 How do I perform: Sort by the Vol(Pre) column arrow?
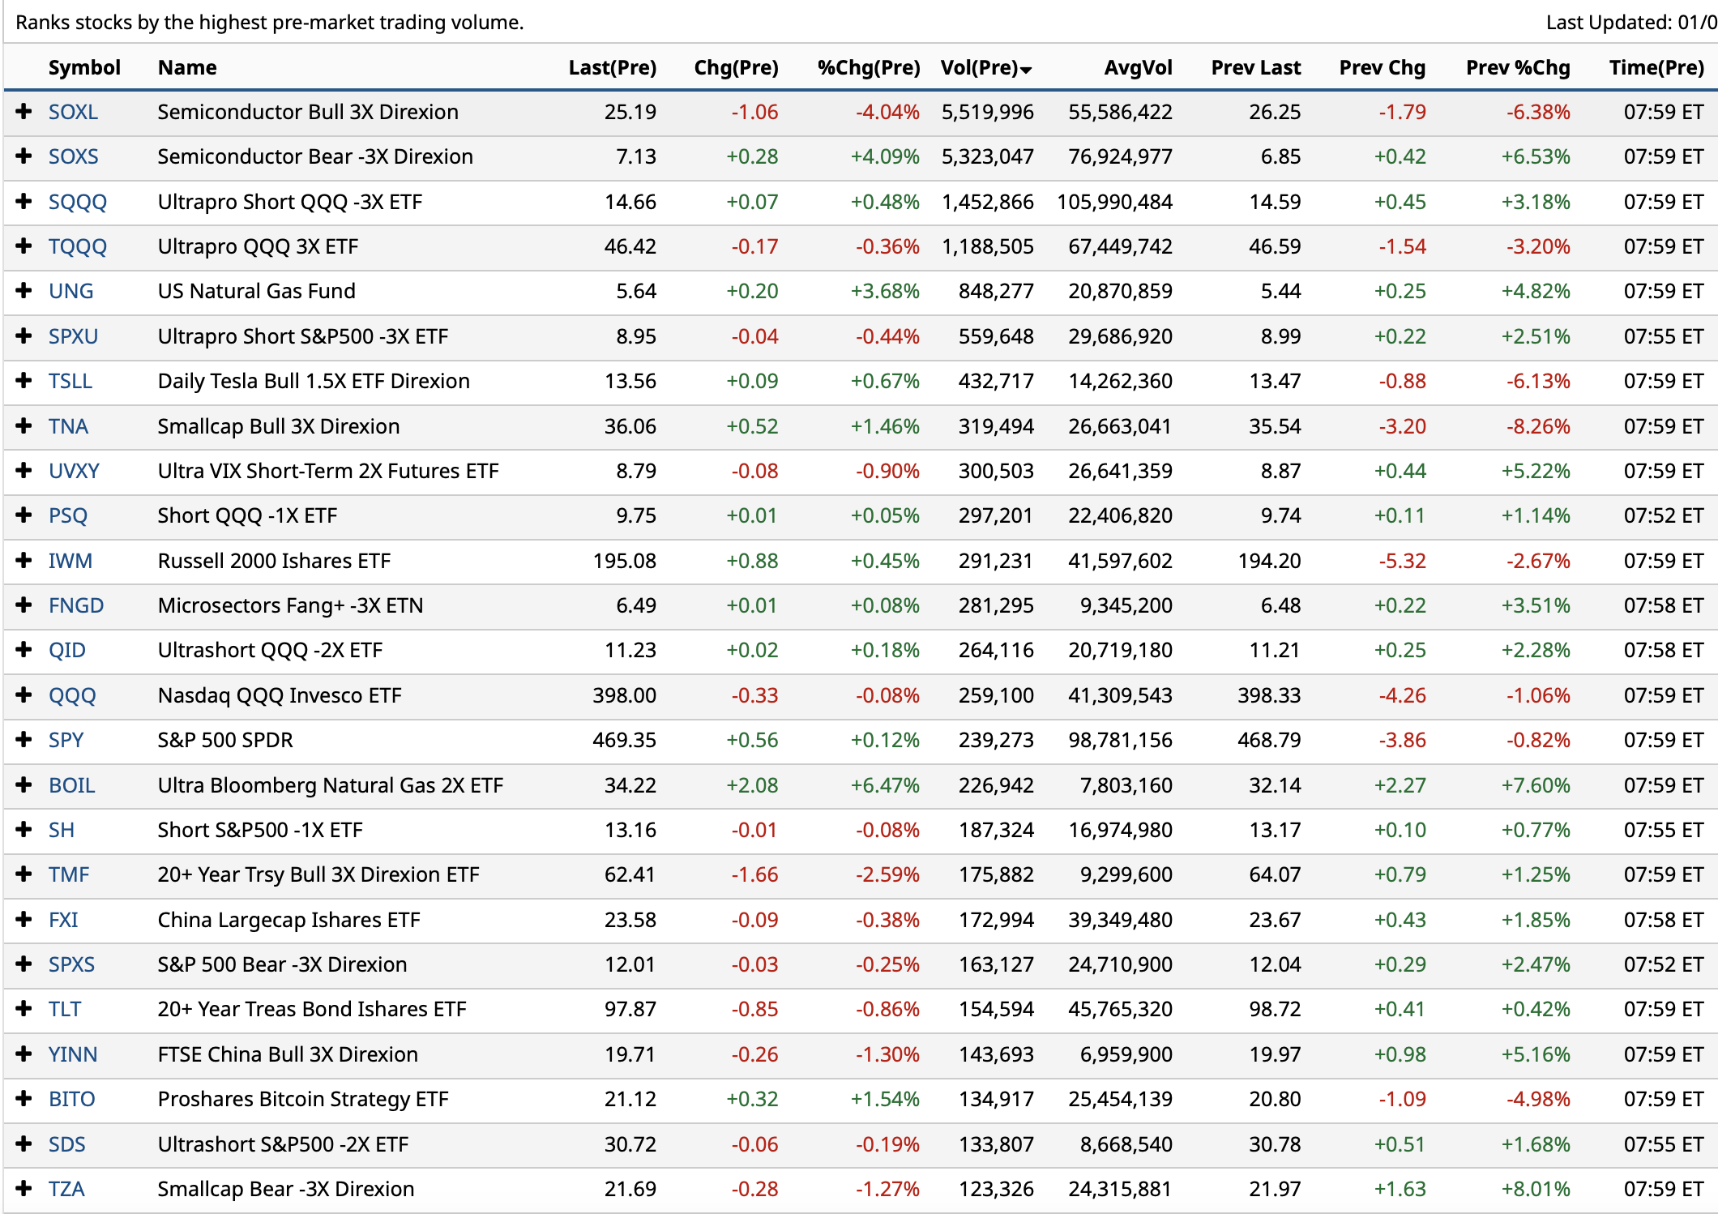tap(1026, 70)
